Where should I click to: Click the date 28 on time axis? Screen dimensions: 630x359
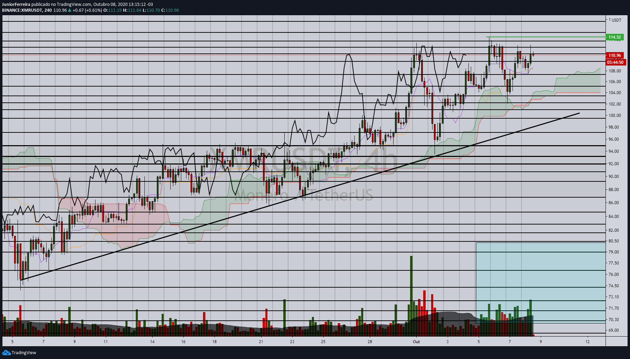coord(370,342)
